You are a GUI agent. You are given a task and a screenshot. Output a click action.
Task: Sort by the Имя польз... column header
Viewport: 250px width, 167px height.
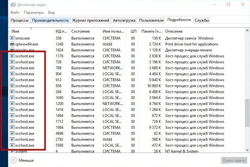tap(113, 31)
